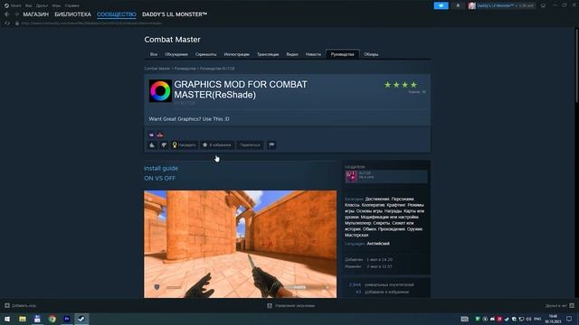Reload page with refresh icon
The image size is (579, 325).
pos(6,23)
